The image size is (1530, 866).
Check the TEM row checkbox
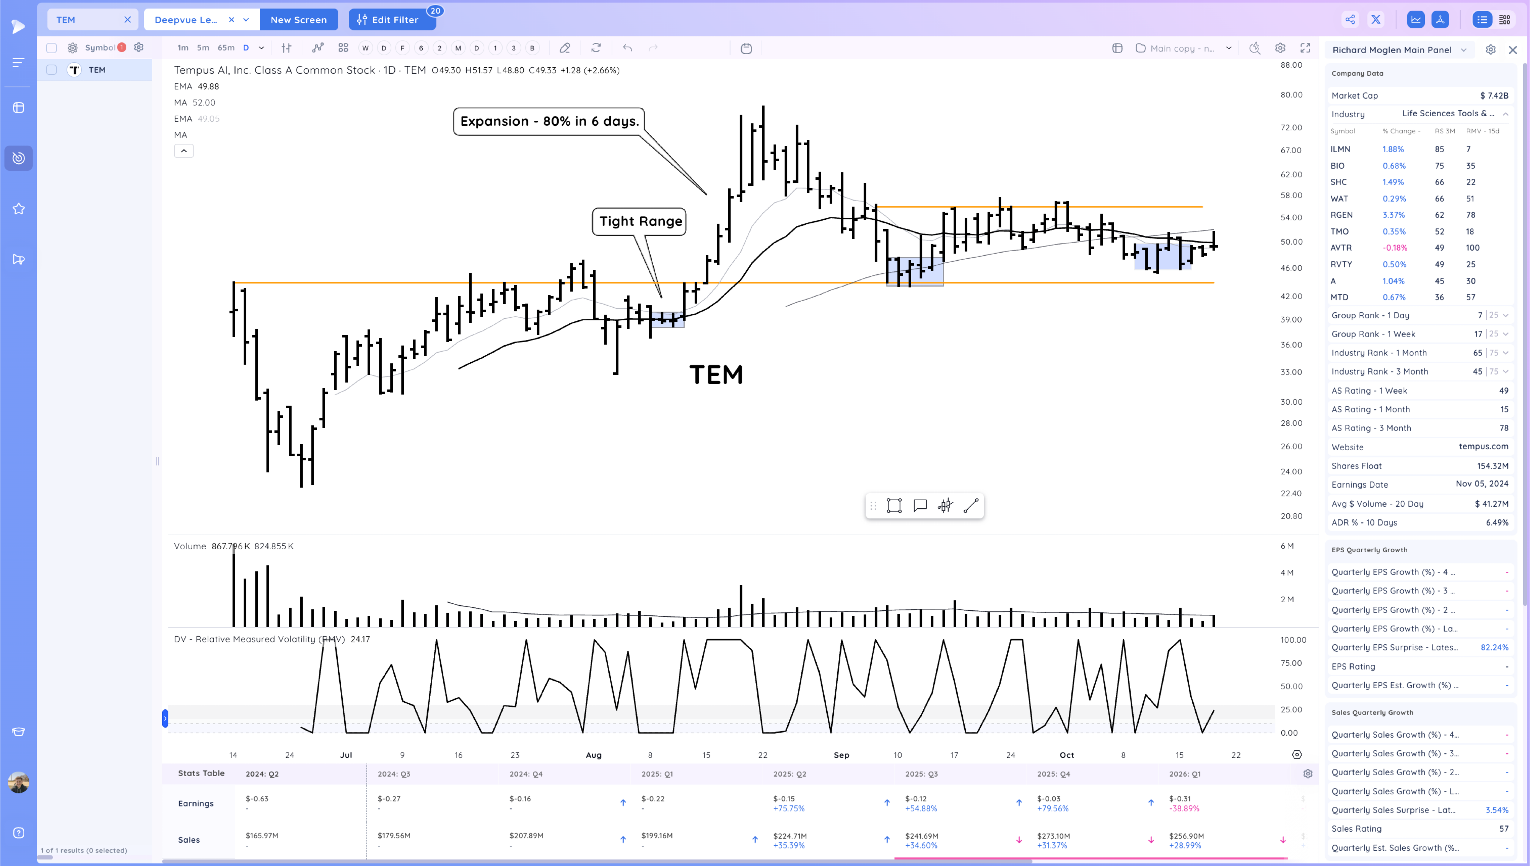click(52, 70)
